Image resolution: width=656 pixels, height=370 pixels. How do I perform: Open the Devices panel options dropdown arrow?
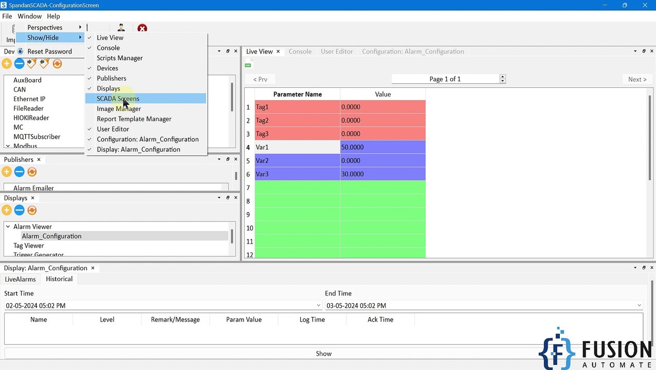pos(218,51)
